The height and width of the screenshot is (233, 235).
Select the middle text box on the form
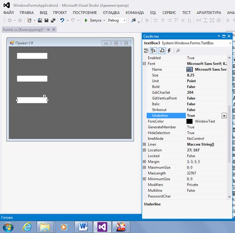click(32, 79)
